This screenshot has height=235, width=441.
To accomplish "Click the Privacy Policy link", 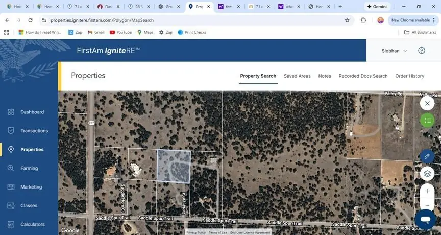I will (196, 232).
